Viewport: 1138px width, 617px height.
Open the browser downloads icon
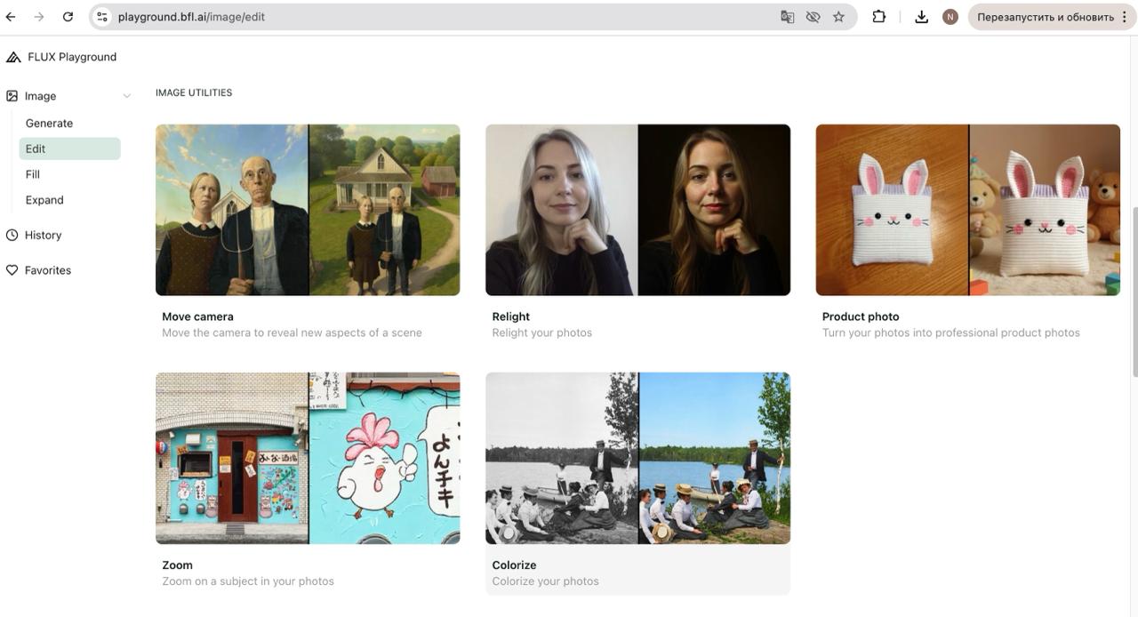922,17
